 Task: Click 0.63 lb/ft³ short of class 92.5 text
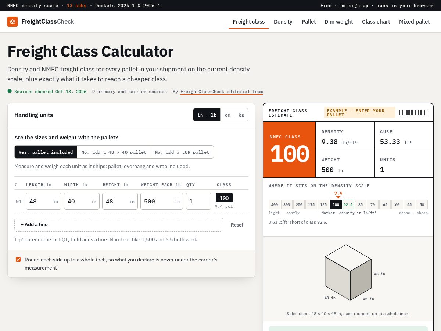coord(298,222)
